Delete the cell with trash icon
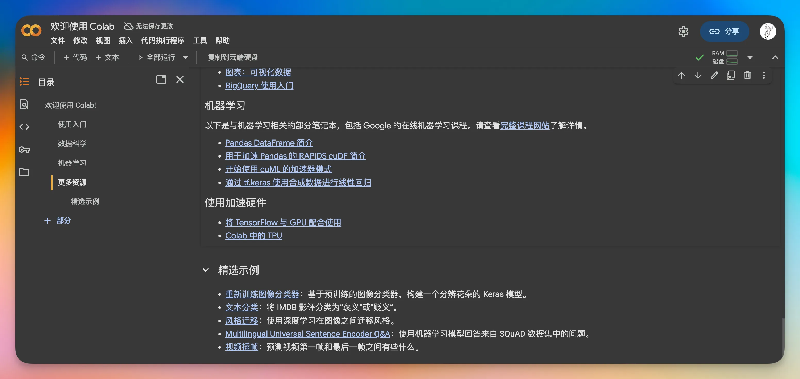 [747, 76]
